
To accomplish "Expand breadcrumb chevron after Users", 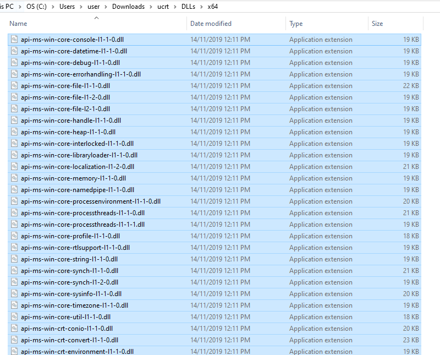I will tap(81, 7).
